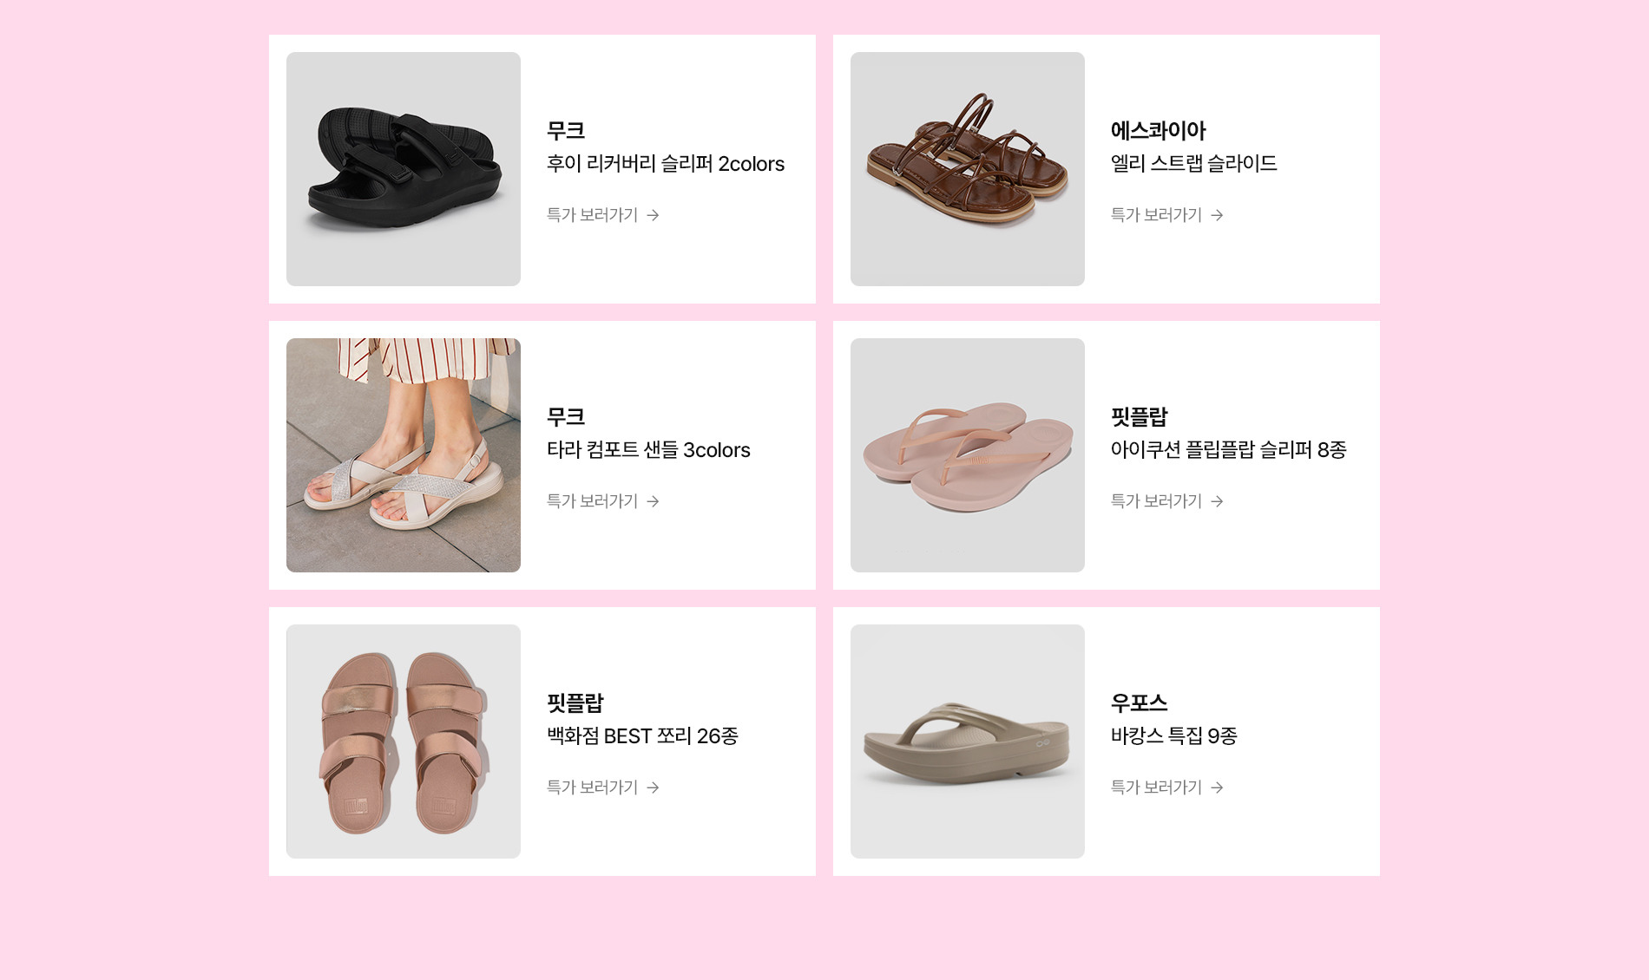Image resolution: width=1649 pixels, height=980 pixels.
Task: Click product name 아이쿠션 플립플랍 슬리퍼 8종
Action: click(1228, 450)
